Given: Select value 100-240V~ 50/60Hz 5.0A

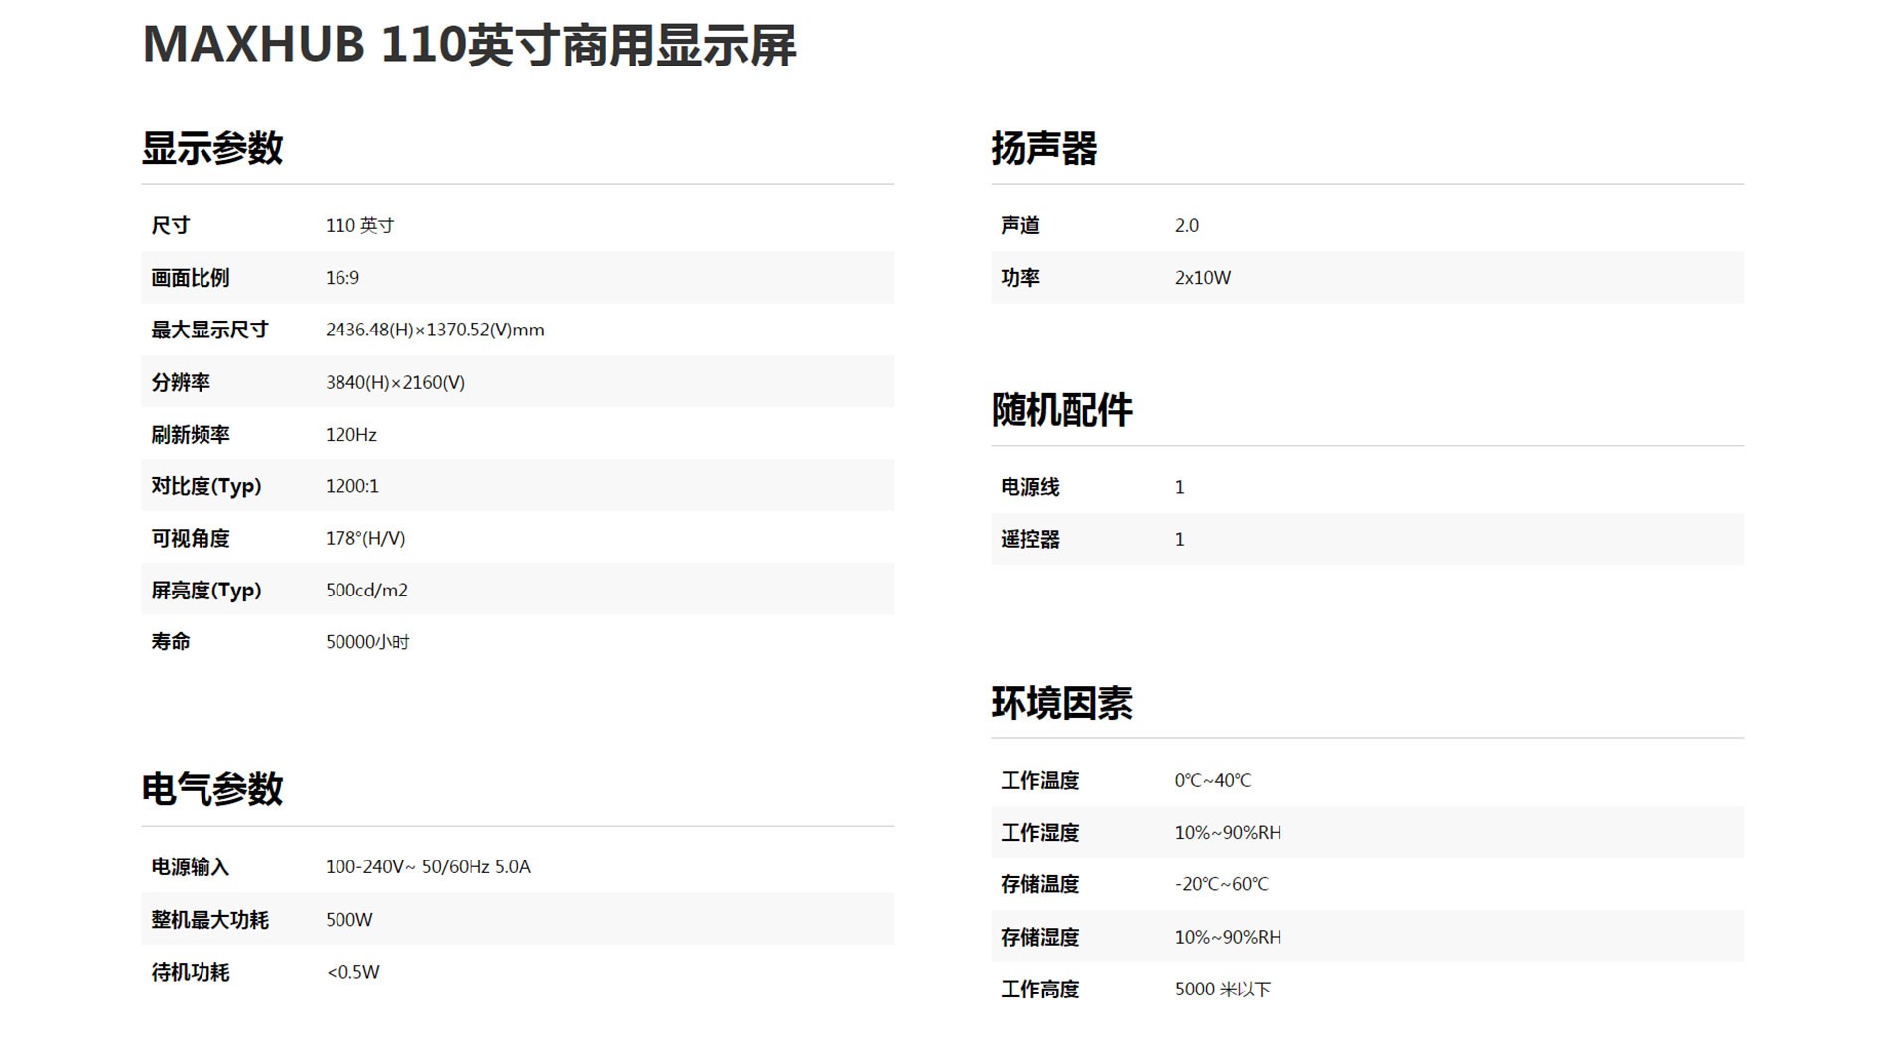Looking at the screenshot, I should pyautogui.click(x=428, y=867).
